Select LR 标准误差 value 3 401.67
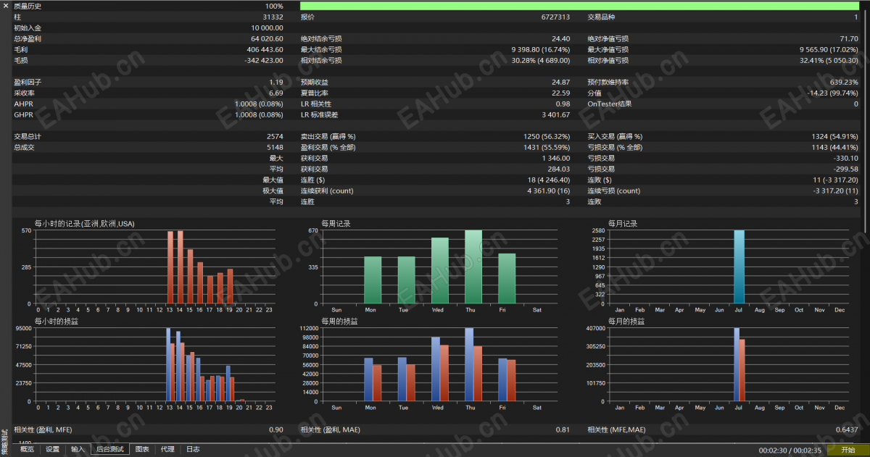The width and height of the screenshot is (870, 457). pyautogui.click(x=555, y=114)
